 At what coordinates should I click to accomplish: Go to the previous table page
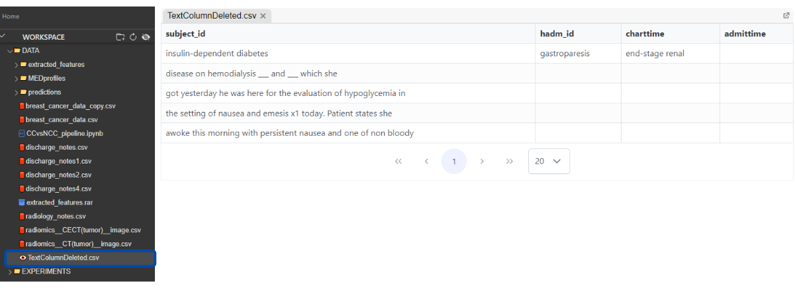[x=426, y=161]
